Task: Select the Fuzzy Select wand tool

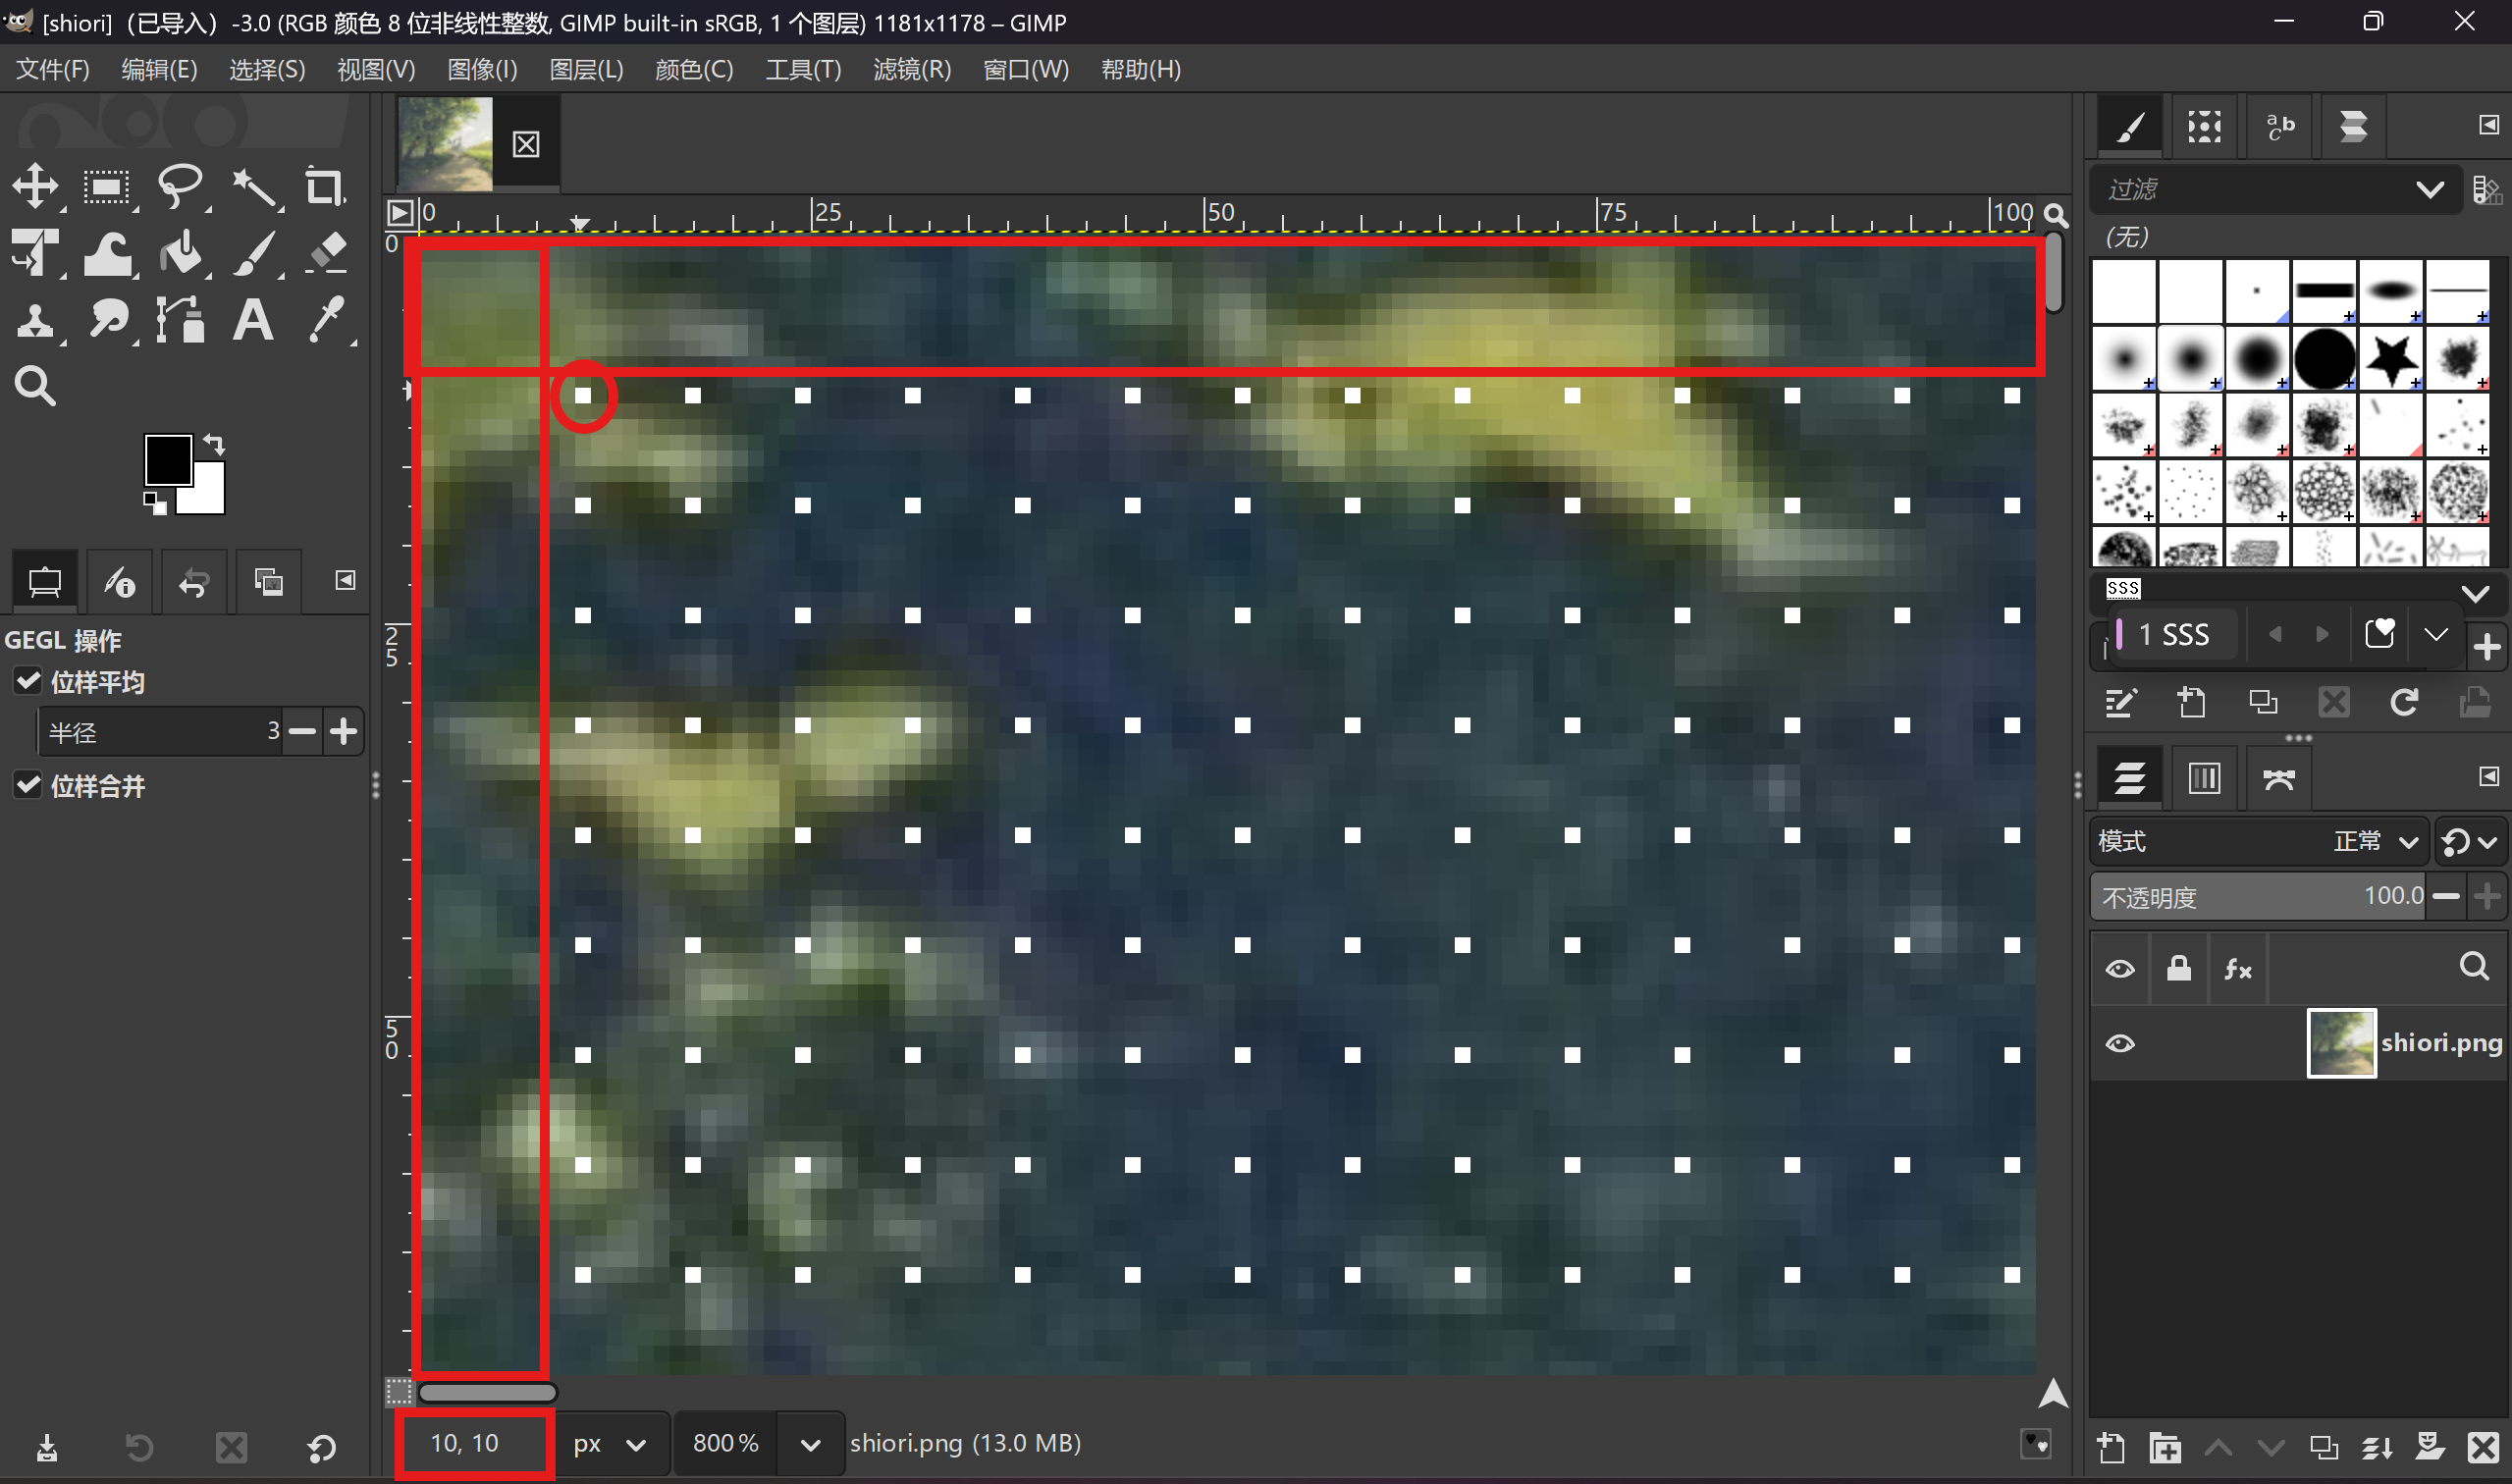Action: click(254, 186)
